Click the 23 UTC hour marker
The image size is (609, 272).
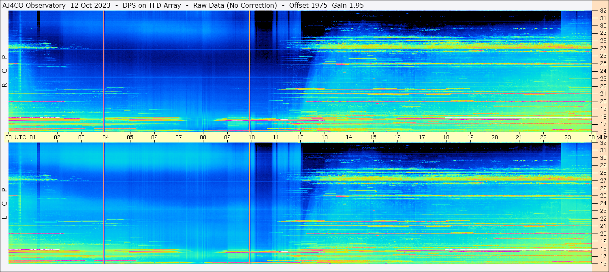(567, 137)
